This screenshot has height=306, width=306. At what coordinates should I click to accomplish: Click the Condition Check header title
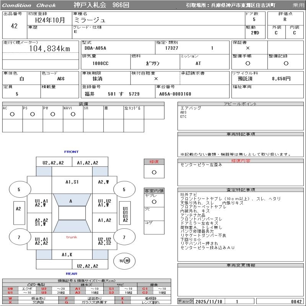pos(29,5)
